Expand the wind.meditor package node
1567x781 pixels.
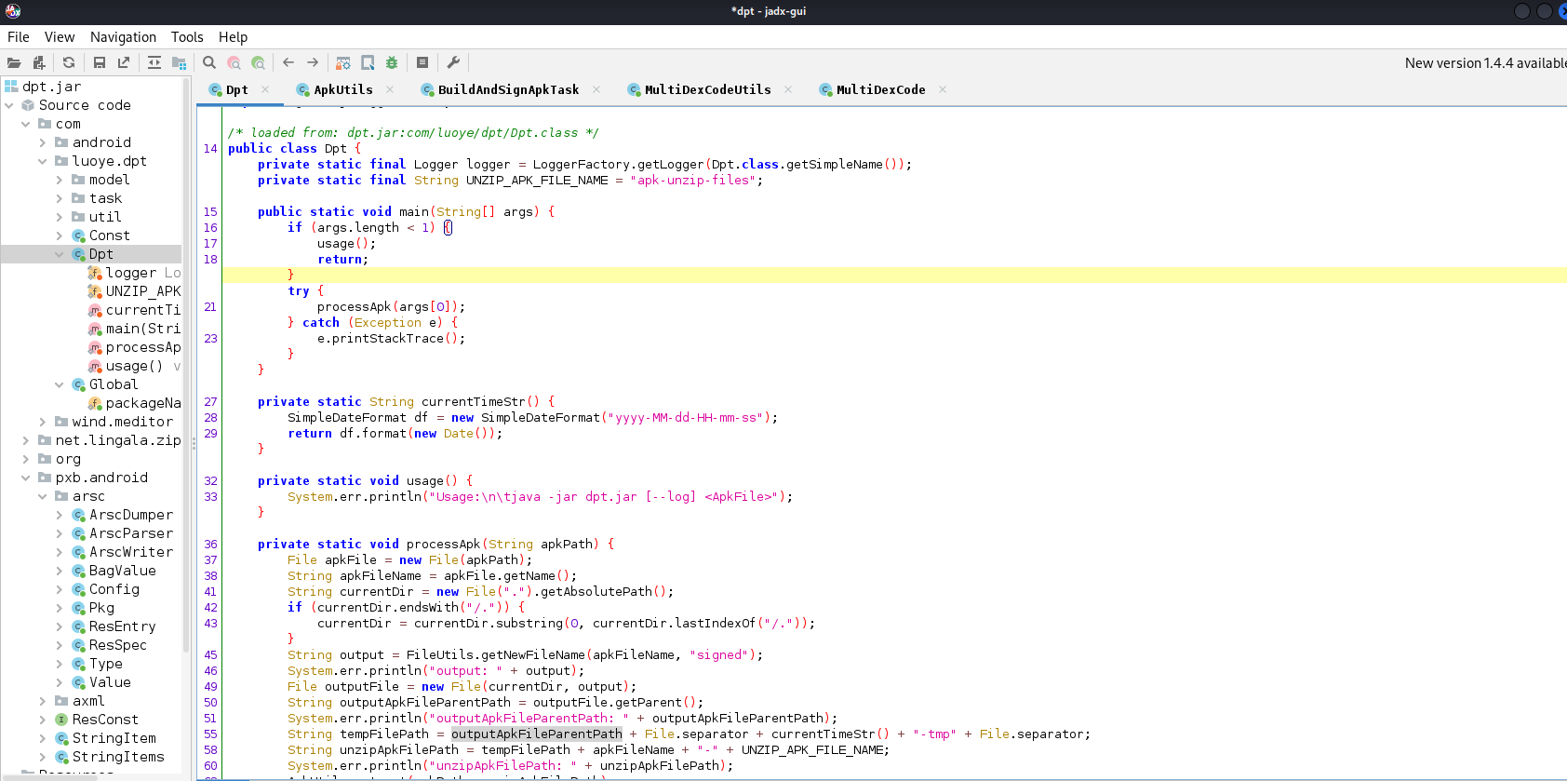(43, 422)
